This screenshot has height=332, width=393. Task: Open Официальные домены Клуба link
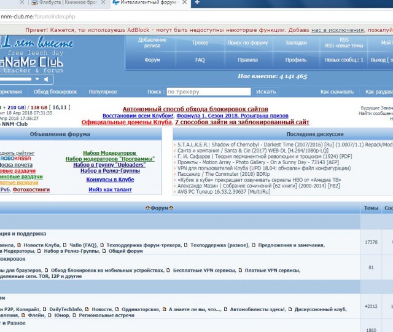tap(126, 122)
